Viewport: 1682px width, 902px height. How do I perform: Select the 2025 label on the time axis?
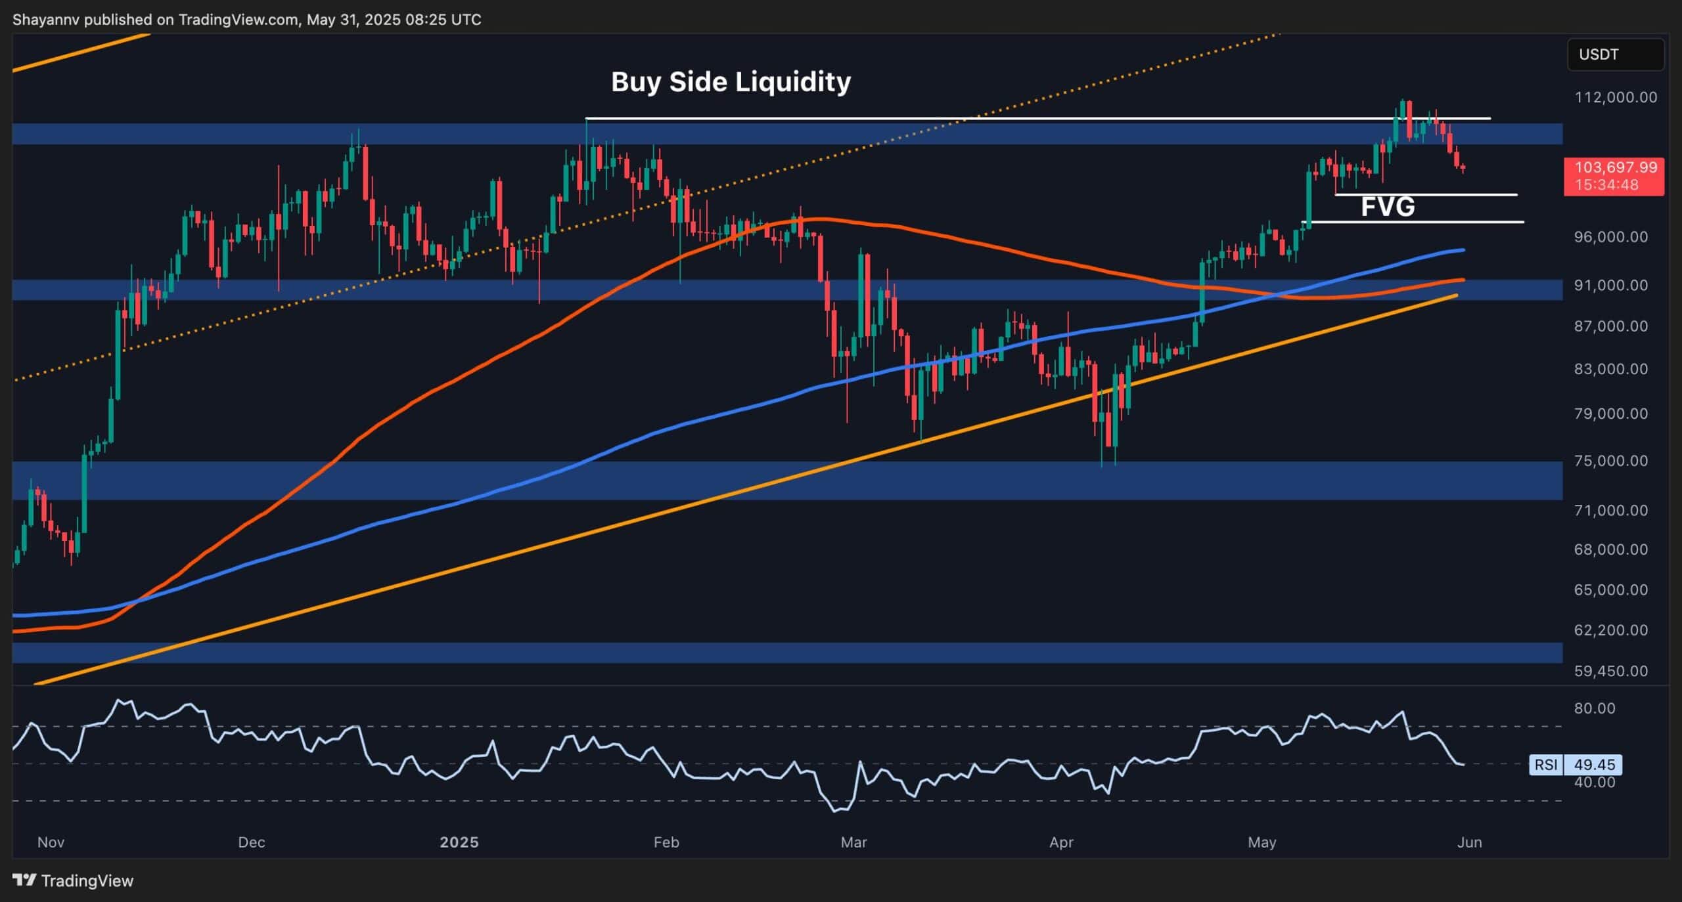click(460, 841)
